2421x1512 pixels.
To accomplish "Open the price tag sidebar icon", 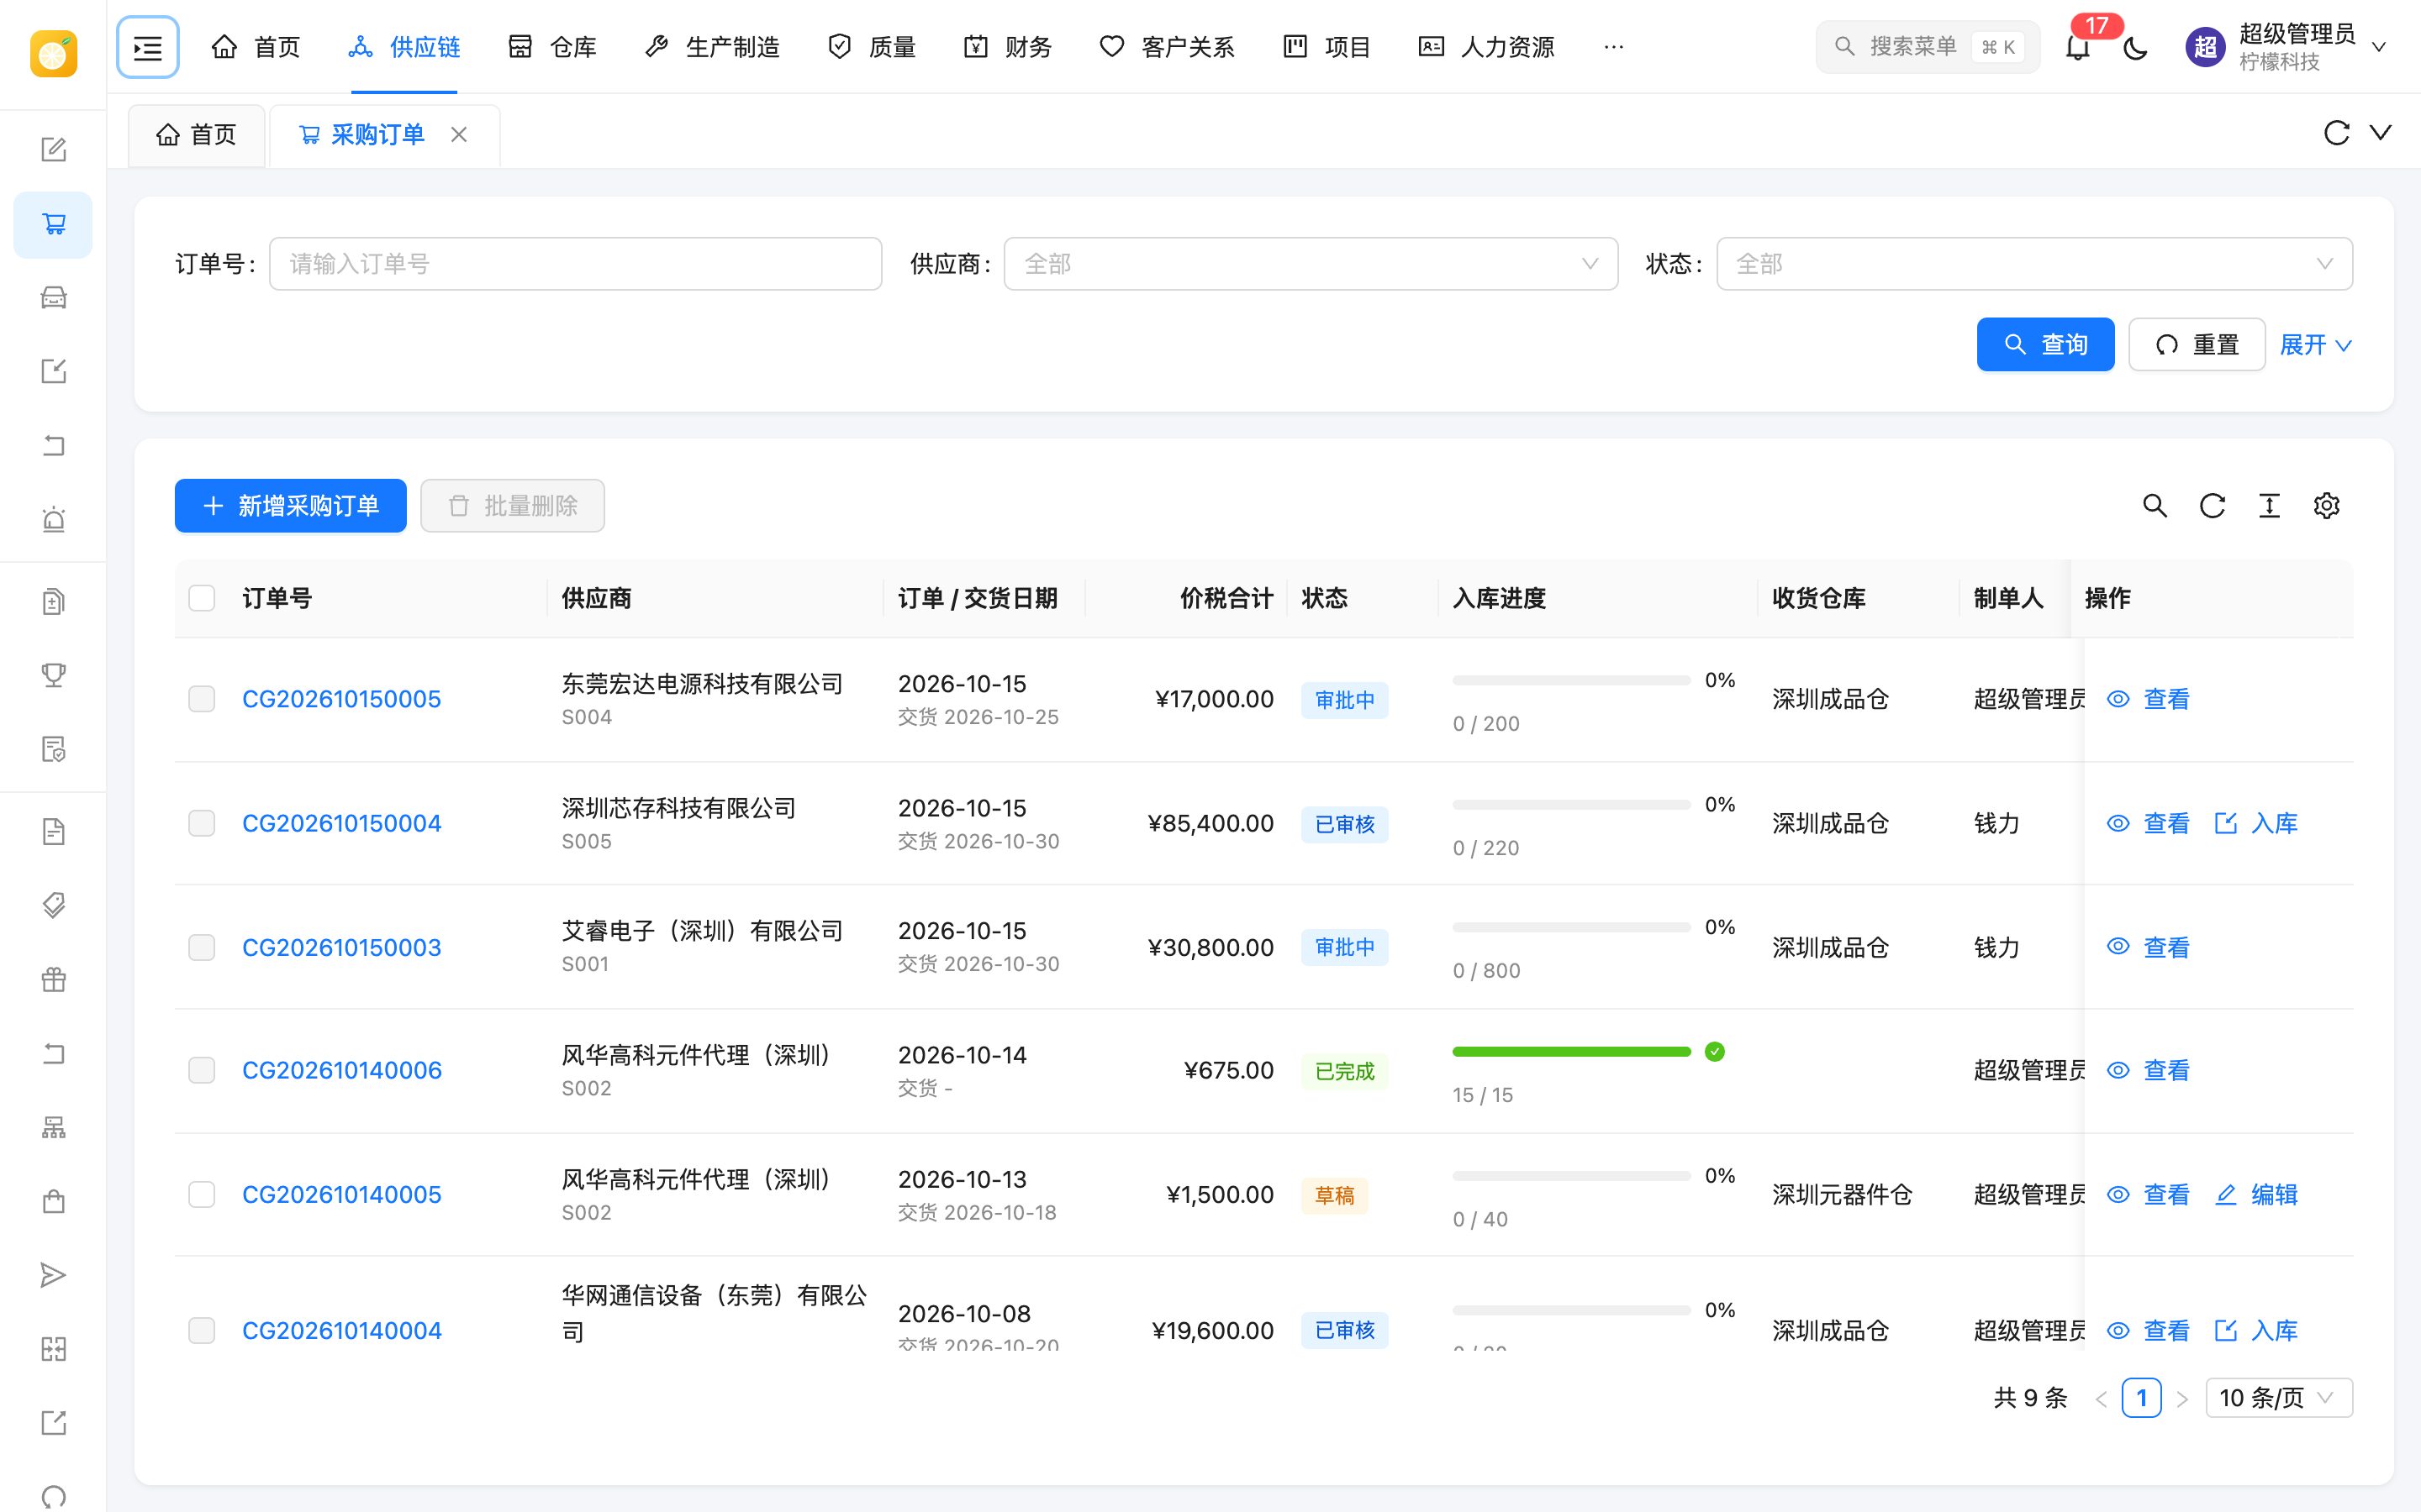I will click(54, 906).
